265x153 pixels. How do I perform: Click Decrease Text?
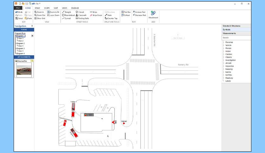point(139,15)
